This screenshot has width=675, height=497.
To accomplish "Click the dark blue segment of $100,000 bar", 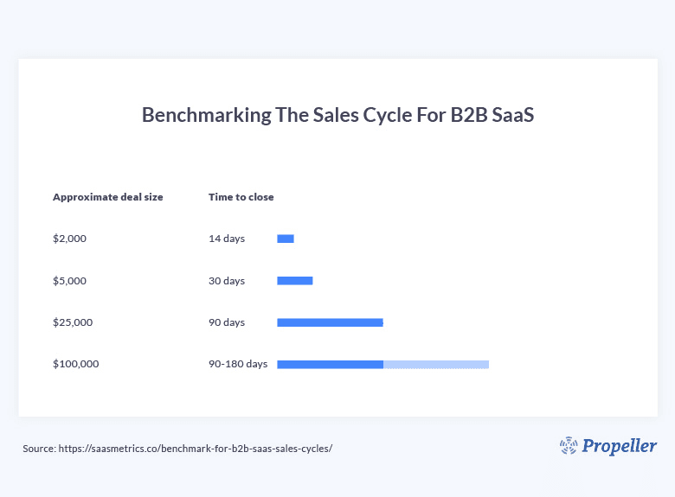I will pos(331,365).
